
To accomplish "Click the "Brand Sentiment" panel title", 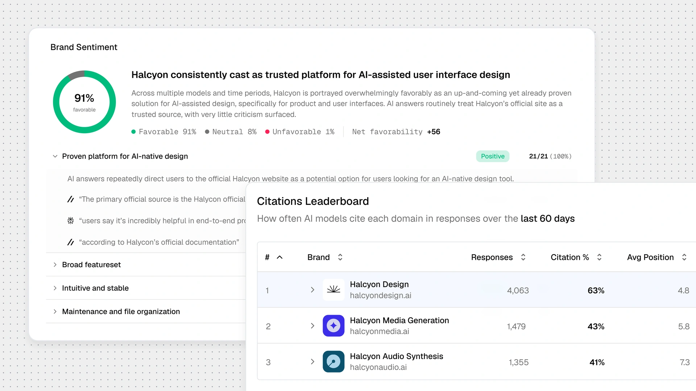I will 84,47.
